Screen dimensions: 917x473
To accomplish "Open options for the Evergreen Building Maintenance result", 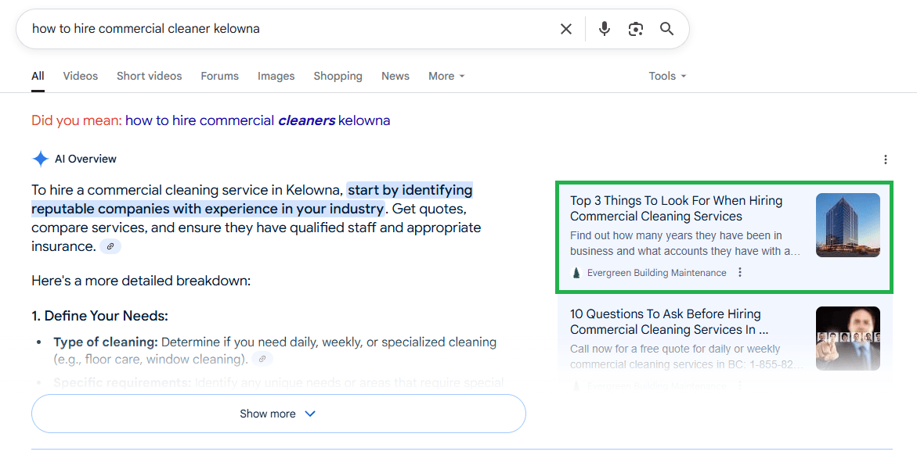I will [739, 272].
